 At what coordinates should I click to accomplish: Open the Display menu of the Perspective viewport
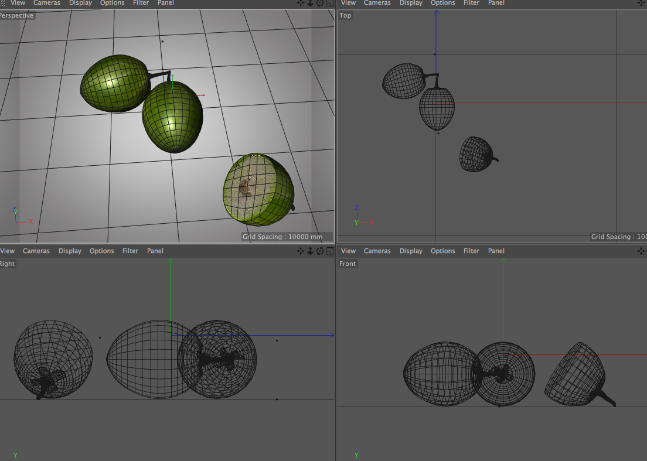80,3
